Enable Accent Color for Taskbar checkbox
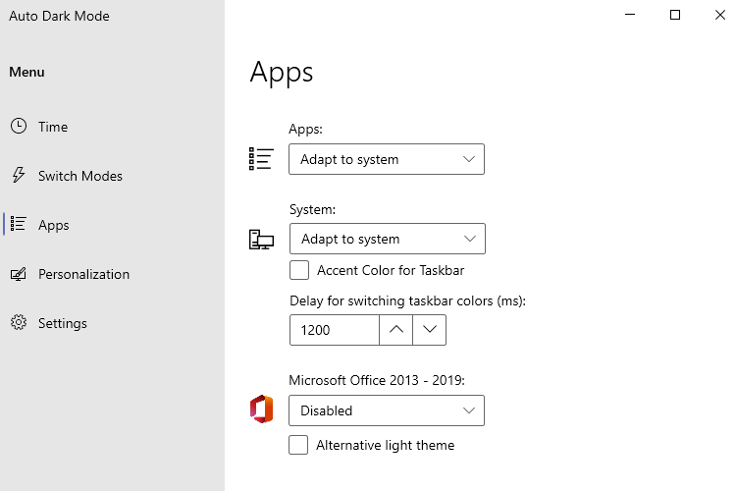This screenshot has width=736, height=491. click(299, 270)
